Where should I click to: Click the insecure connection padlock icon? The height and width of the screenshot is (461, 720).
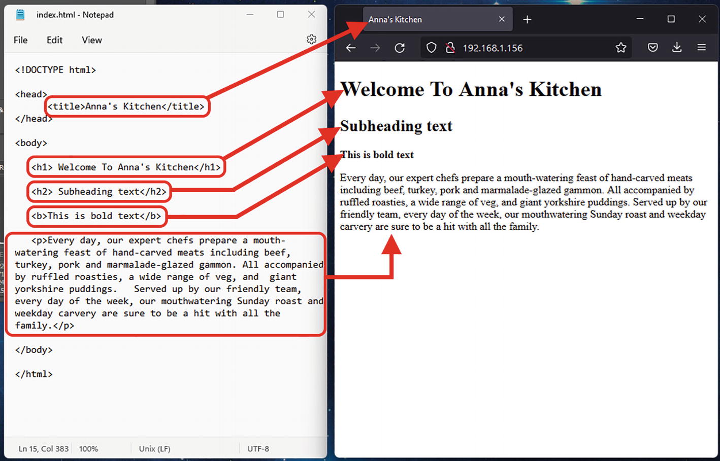[450, 48]
